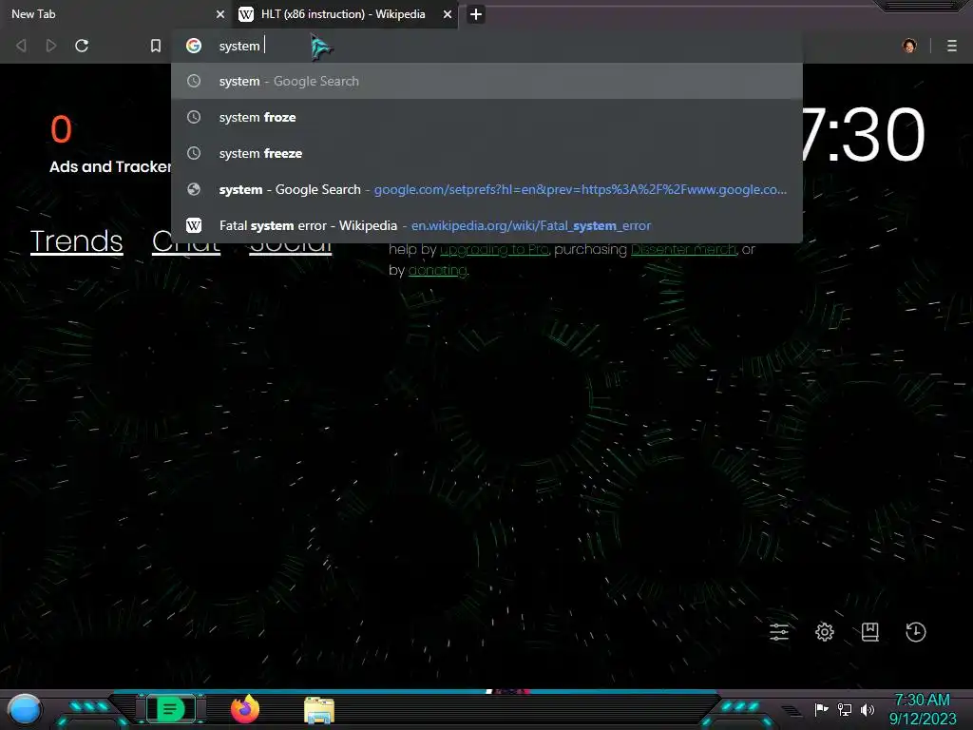Click the Action Center flag tray icon

pos(822,709)
